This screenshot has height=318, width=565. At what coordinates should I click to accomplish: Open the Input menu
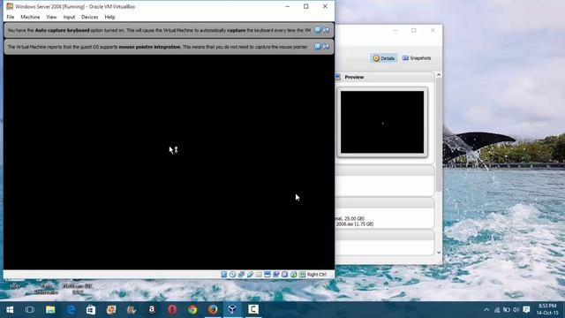coord(69,17)
